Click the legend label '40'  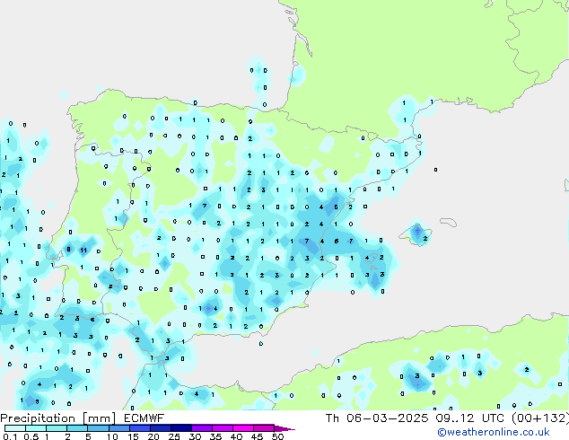tap(236, 436)
